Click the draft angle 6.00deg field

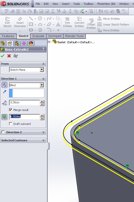click(x=24, y=117)
